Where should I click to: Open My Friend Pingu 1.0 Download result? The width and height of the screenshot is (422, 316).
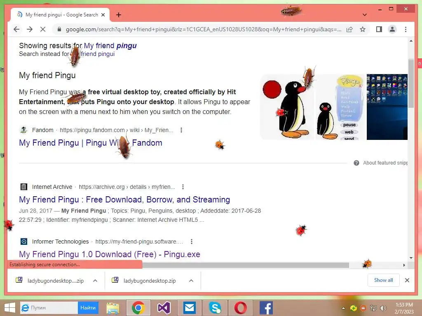tap(110, 254)
